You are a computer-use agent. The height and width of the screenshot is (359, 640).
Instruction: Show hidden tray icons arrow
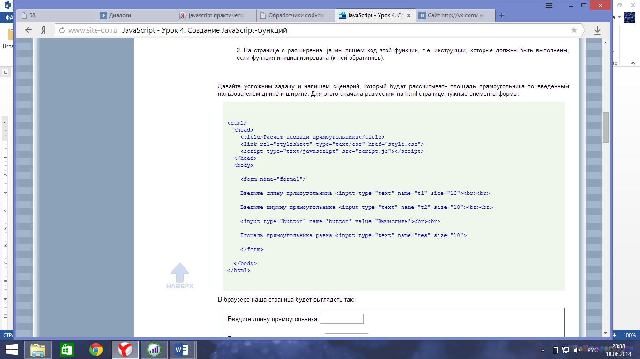pyautogui.click(x=542, y=350)
